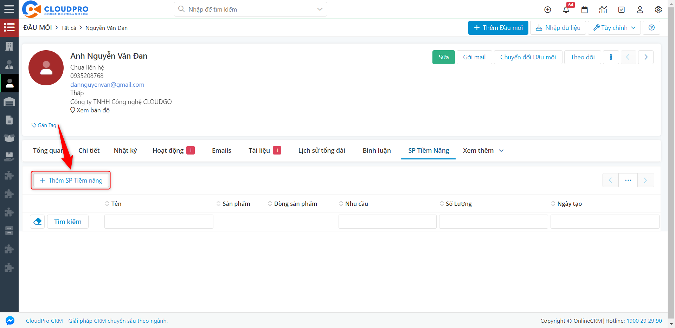Click the green Sửa button

click(x=444, y=57)
